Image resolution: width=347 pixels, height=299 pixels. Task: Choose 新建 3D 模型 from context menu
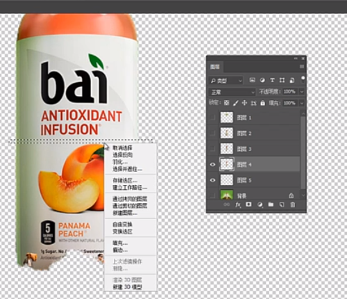tap(128, 287)
